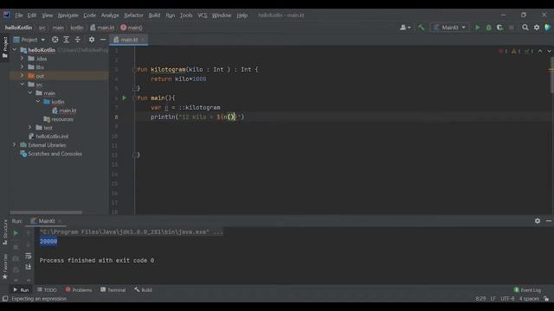Click the UTF-8 encoding status item

pos(507,299)
